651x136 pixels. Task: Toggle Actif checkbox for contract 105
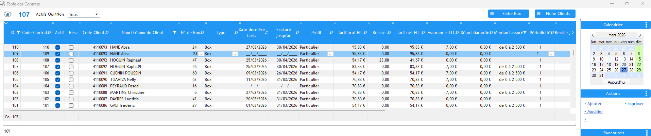point(57,80)
